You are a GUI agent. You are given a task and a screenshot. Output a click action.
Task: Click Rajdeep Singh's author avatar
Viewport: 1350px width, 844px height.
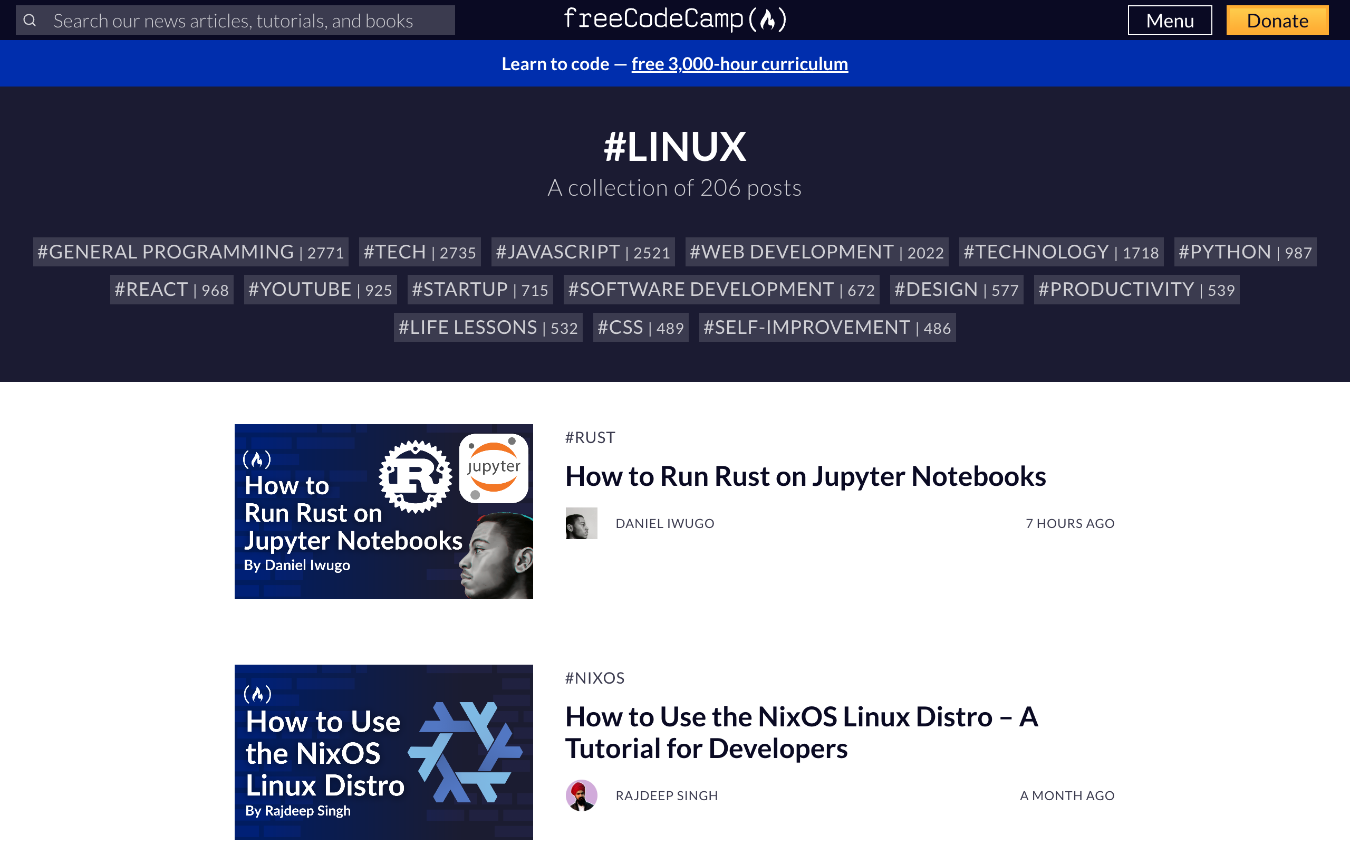pyautogui.click(x=581, y=795)
